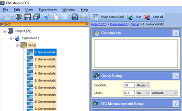Open the Absolute level mode dropdown

coord(164,93)
